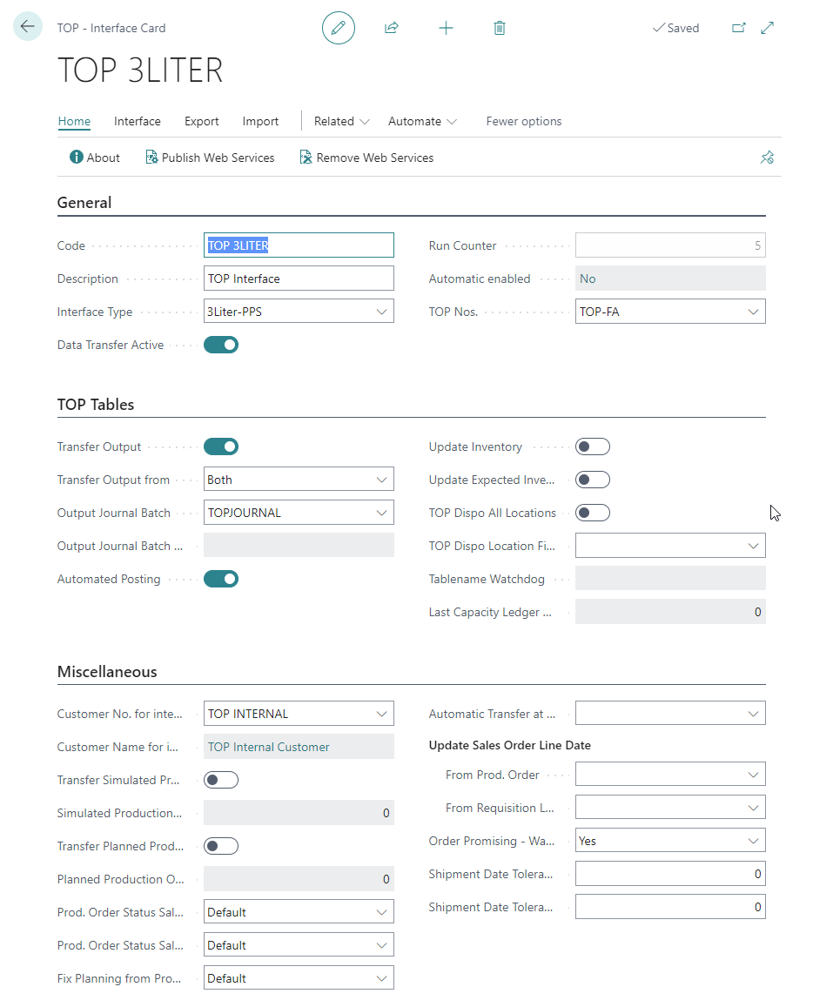Click the back arrow icon
Screen dimensions: 833x1007
click(x=28, y=27)
